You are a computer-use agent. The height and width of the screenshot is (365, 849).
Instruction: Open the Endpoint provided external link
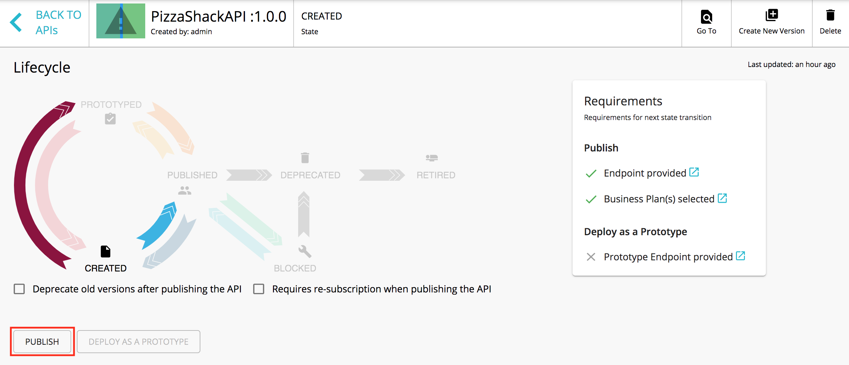click(x=694, y=172)
